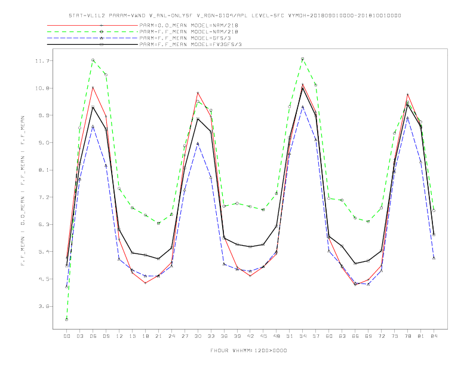The width and height of the screenshot is (473, 366).
Task: Click the chart title starting STAT=VL1L2
Action: (x=235, y=16)
